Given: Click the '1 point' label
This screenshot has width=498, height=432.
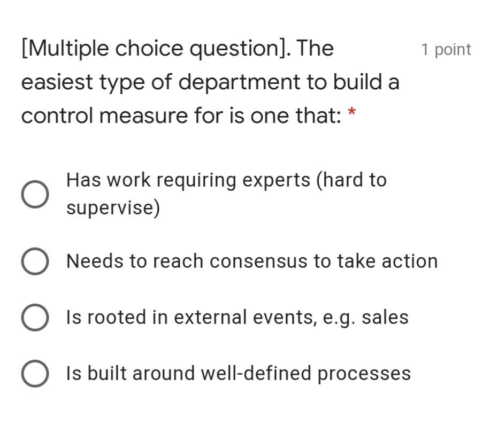Looking at the screenshot, I should tap(447, 49).
